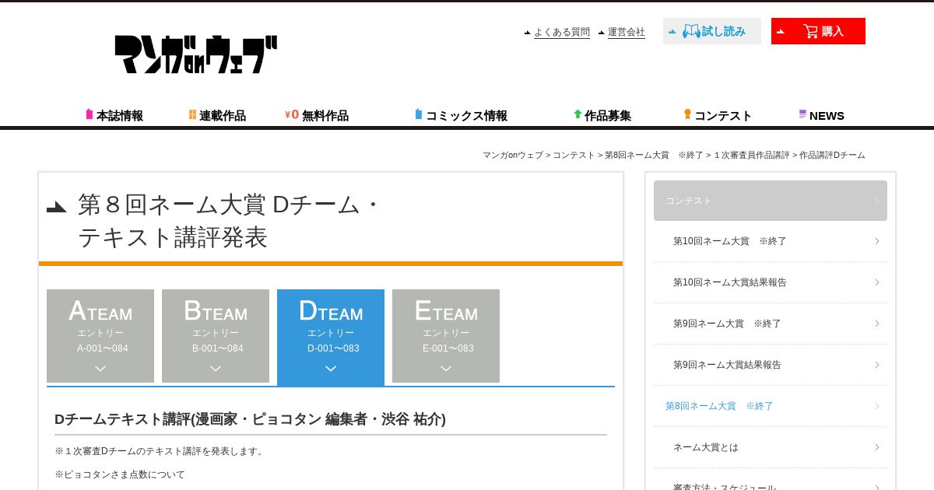Click the text ※ピョコタンさま点数について
The height and width of the screenshot is (490, 934).
120,474
